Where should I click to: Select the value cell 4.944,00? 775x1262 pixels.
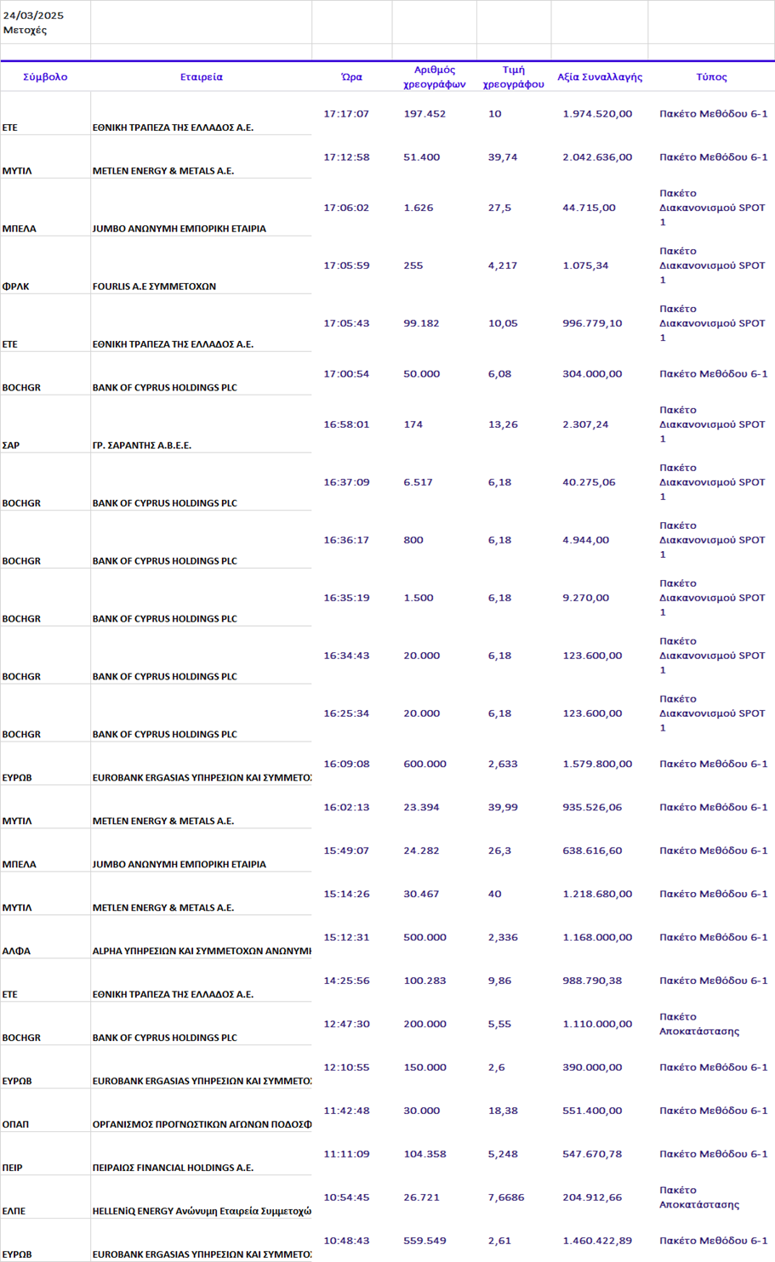click(x=585, y=540)
